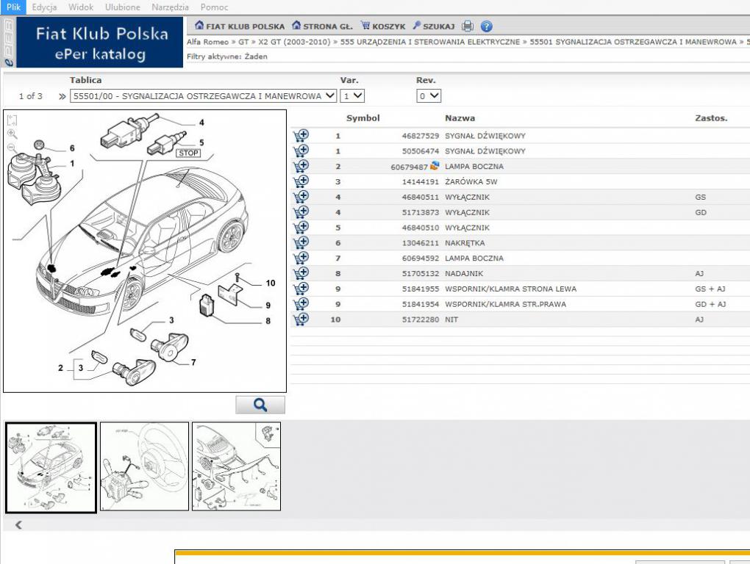Screen dimensions: 750x564
Task: Click GT breadcrumb link
Action: click(243, 42)
